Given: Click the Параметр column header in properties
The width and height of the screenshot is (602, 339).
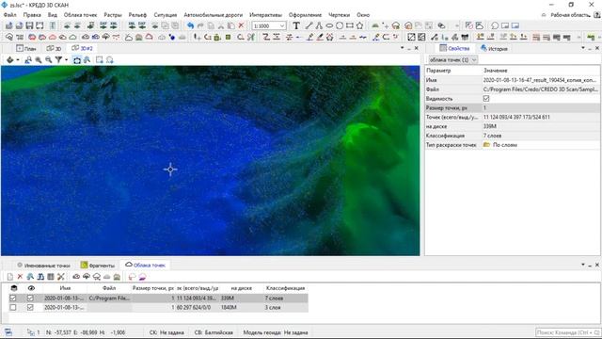Looking at the screenshot, I should pyautogui.click(x=438, y=71).
